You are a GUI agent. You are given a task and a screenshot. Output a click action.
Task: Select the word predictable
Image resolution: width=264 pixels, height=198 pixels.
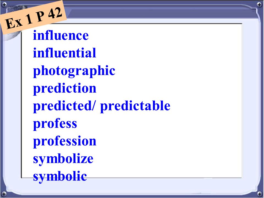click(x=135, y=106)
